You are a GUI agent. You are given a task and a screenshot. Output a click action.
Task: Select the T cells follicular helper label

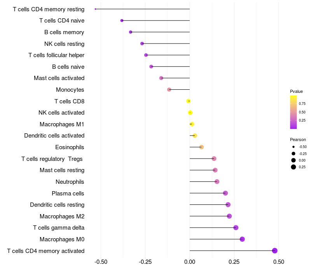point(56,55)
